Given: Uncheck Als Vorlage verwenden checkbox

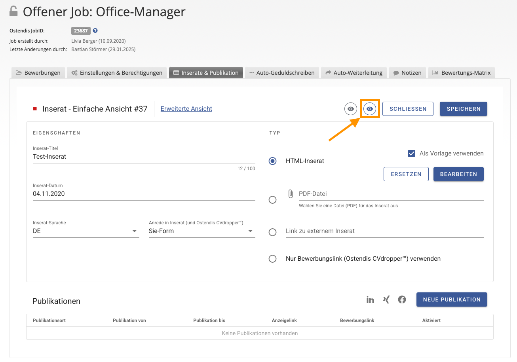Looking at the screenshot, I should click(x=412, y=154).
